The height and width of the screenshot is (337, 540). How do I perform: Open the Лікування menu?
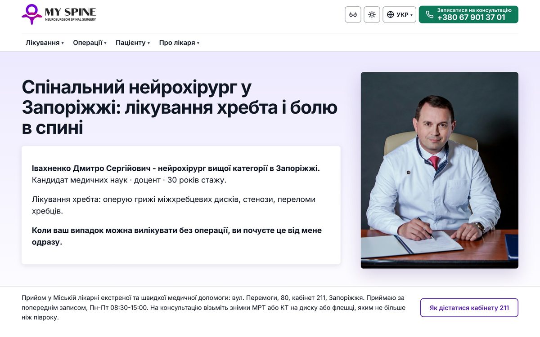coord(45,43)
